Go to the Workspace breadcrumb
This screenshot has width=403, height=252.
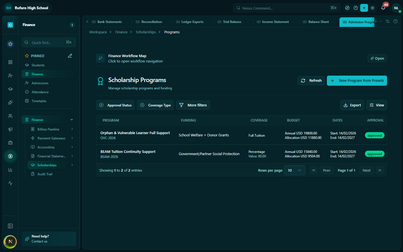coord(98,32)
